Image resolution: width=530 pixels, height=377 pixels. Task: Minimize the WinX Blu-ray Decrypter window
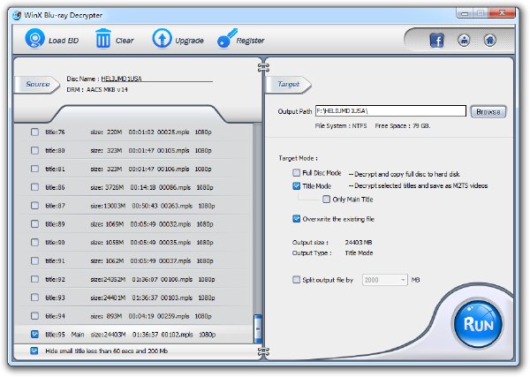coord(466,13)
